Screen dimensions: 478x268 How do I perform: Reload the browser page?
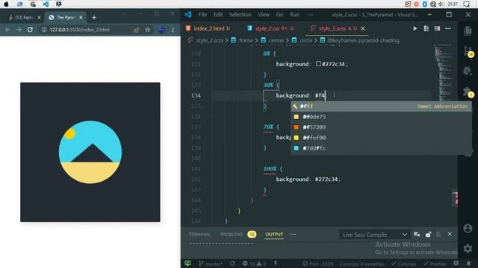(30, 30)
